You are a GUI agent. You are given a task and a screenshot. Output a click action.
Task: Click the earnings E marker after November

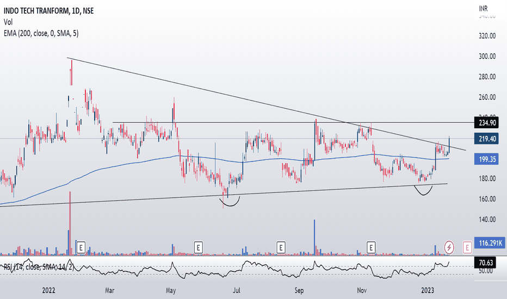coord(371,248)
